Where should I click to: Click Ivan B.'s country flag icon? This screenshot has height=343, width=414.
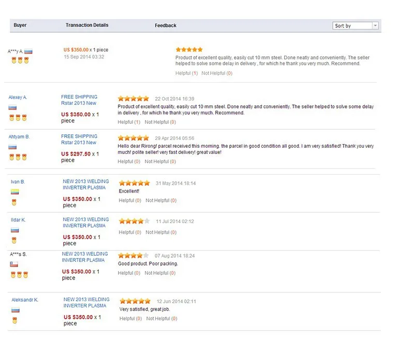(15, 192)
